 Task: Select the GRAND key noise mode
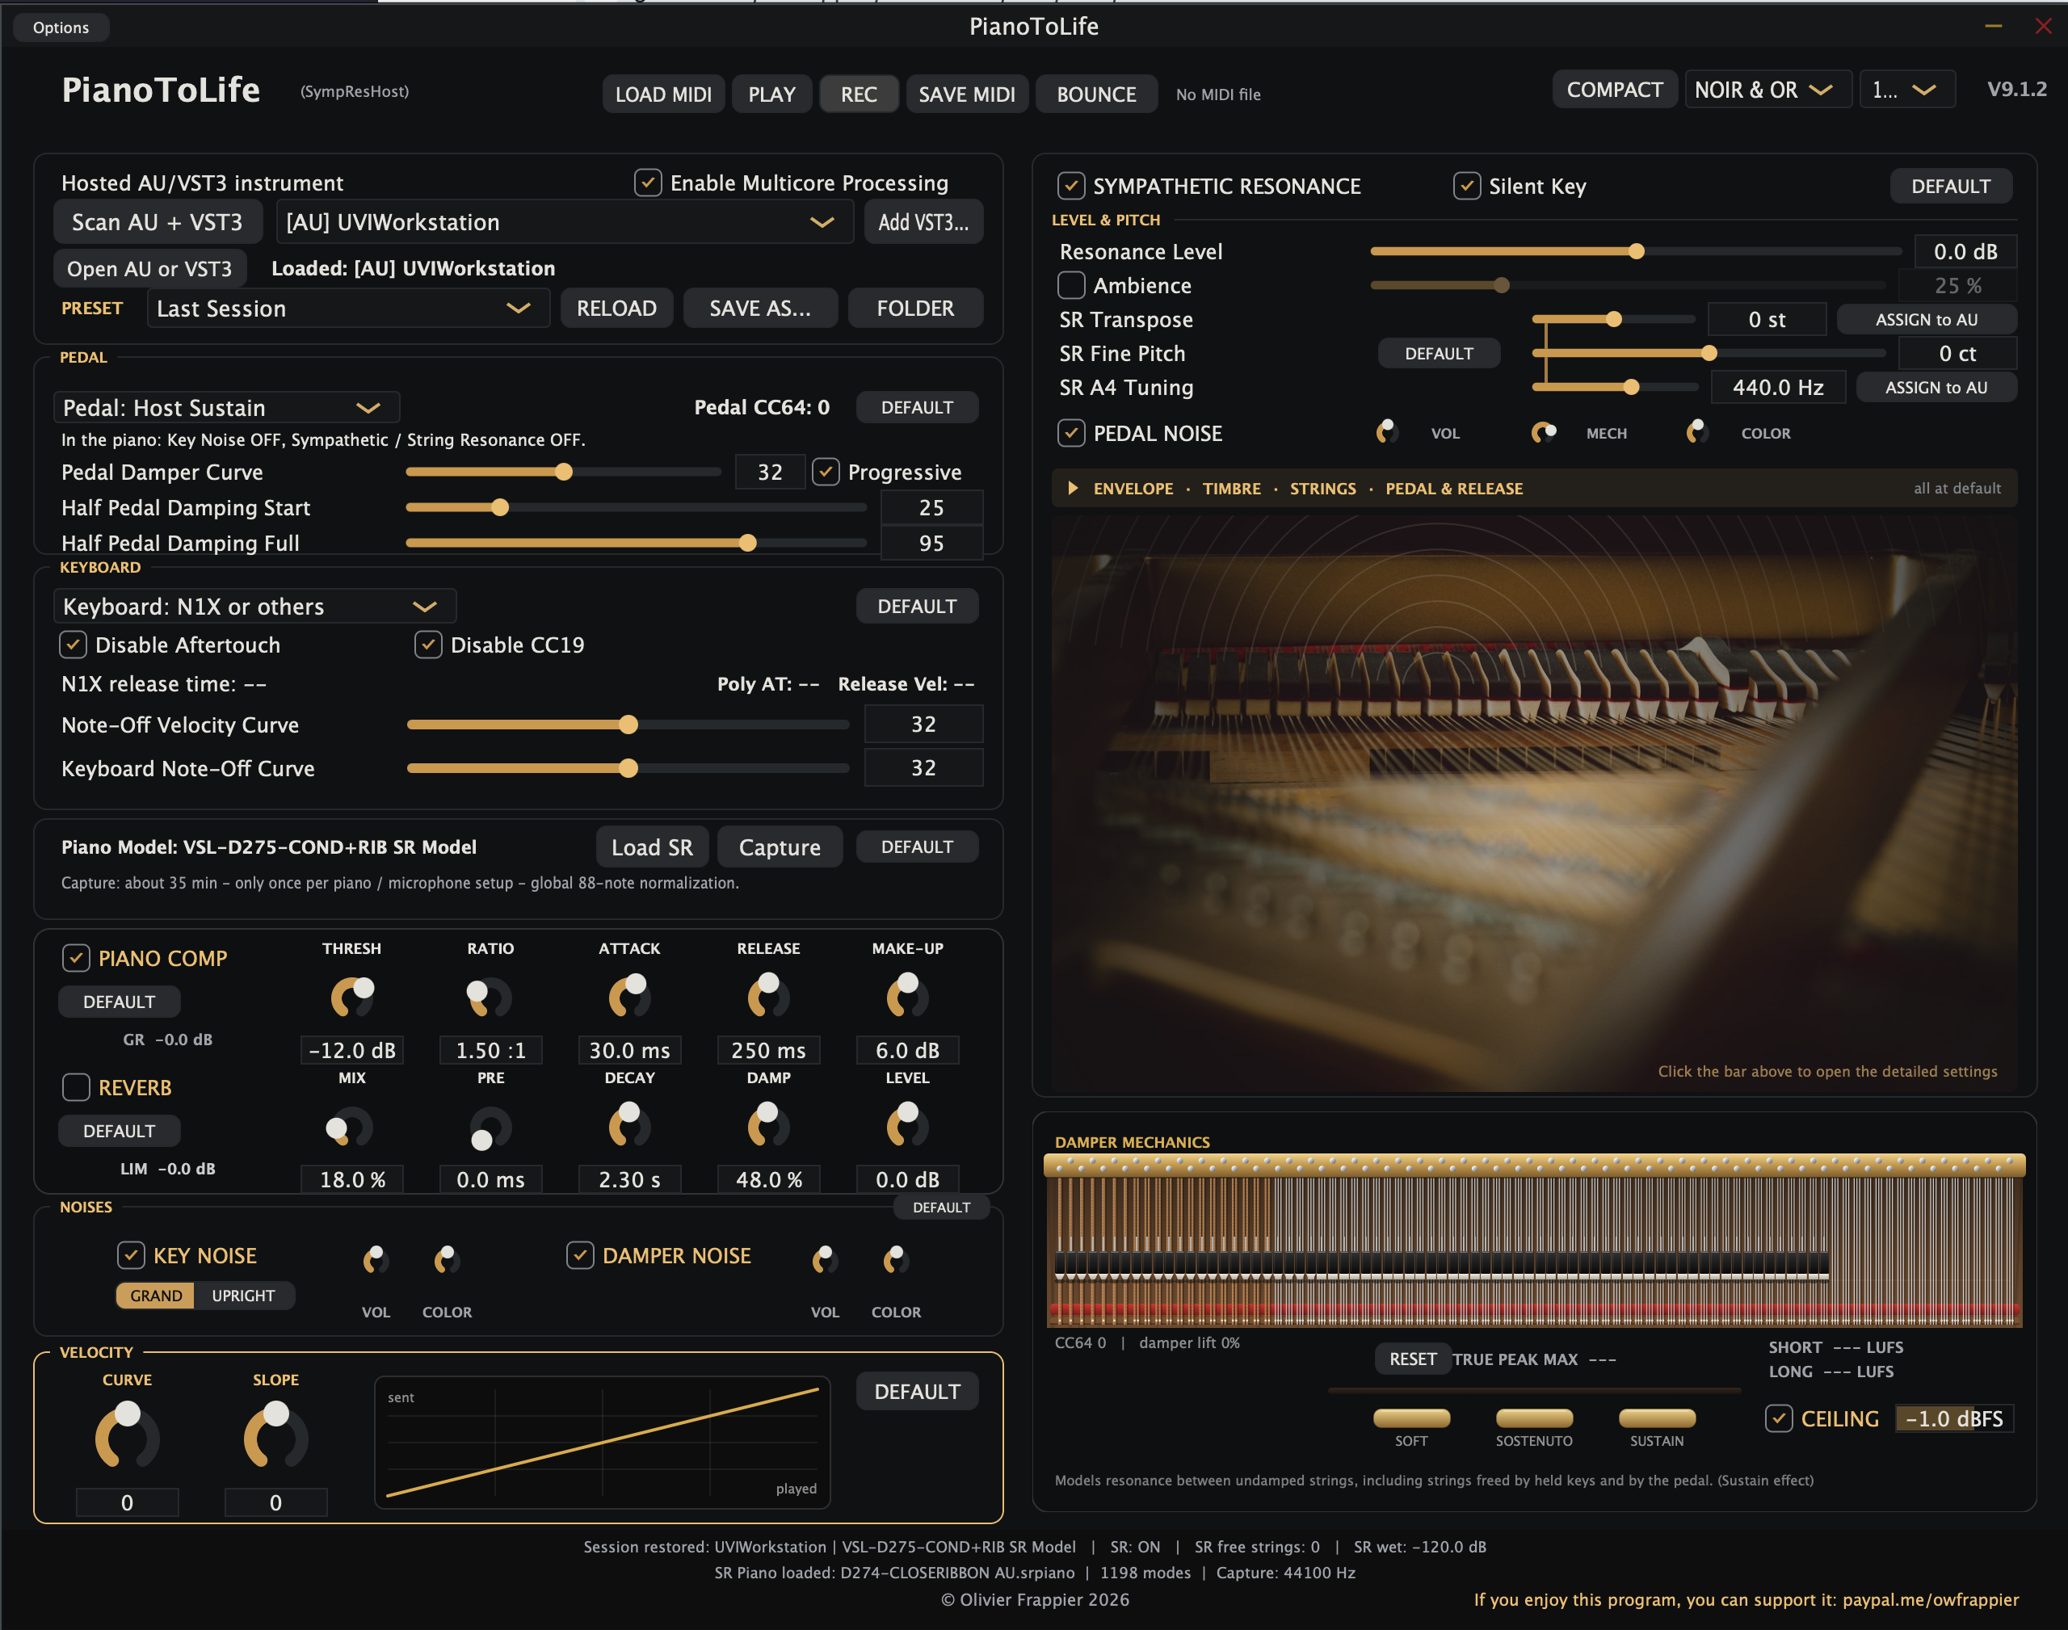[156, 1295]
